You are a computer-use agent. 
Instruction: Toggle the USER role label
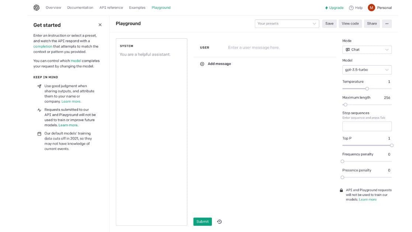point(205,48)
